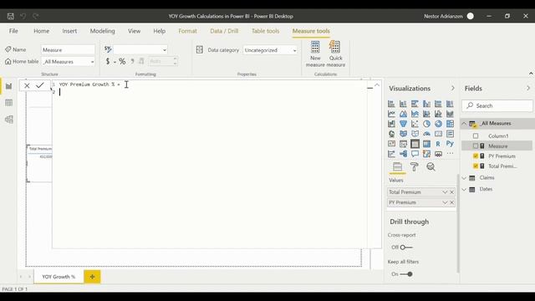
Task: Select the Gauge visualization
Action: click(x=426, y=134)
